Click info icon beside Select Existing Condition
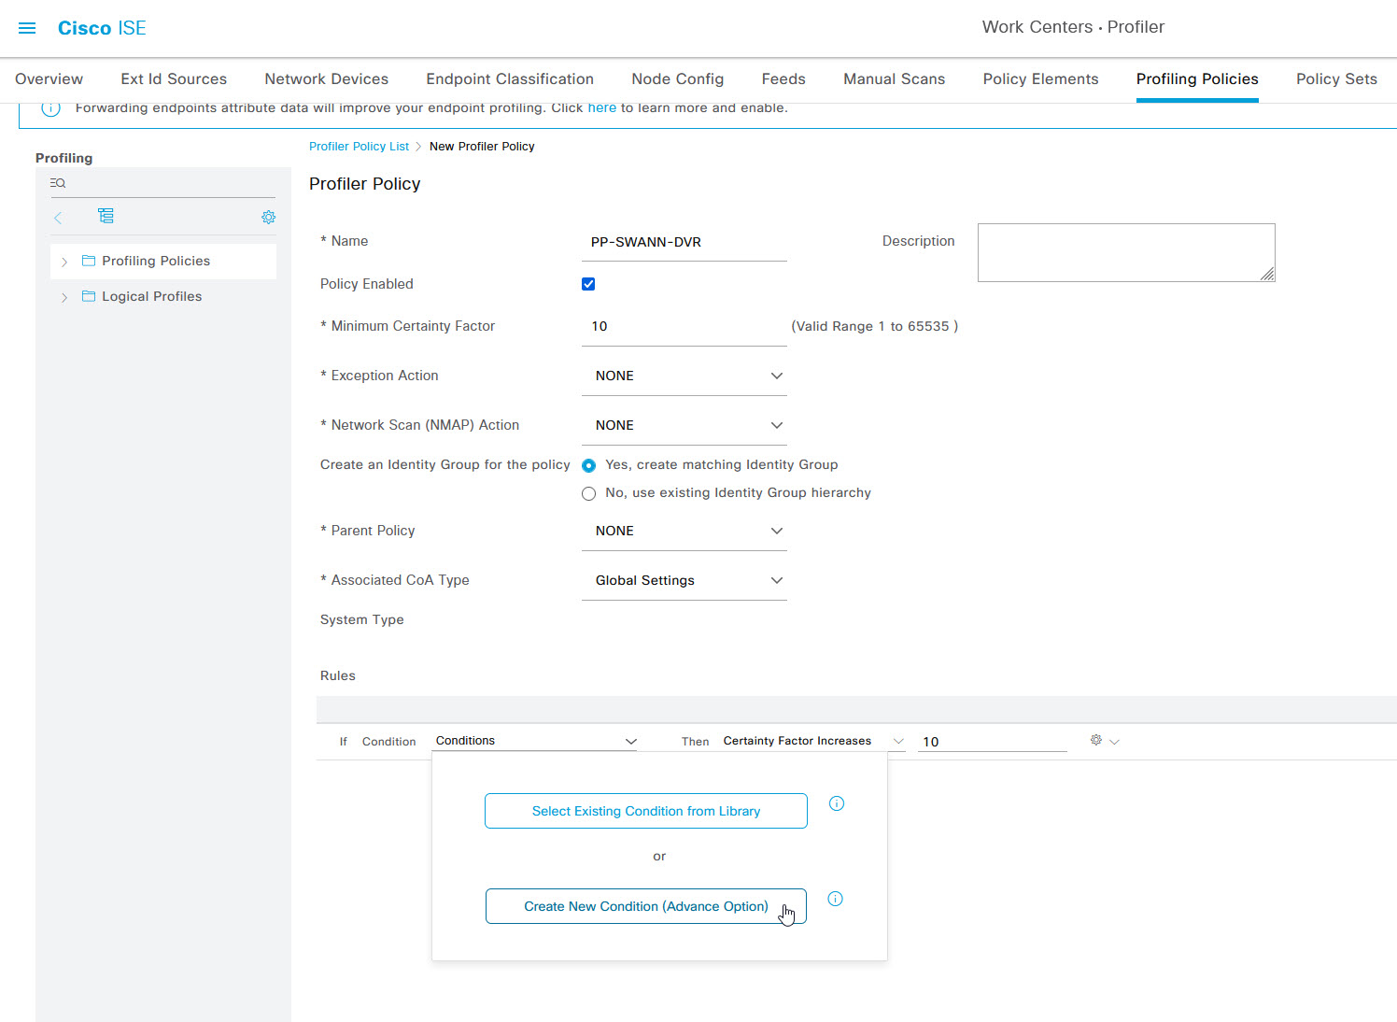1397x1022 pixels. (x=837, y=803)
